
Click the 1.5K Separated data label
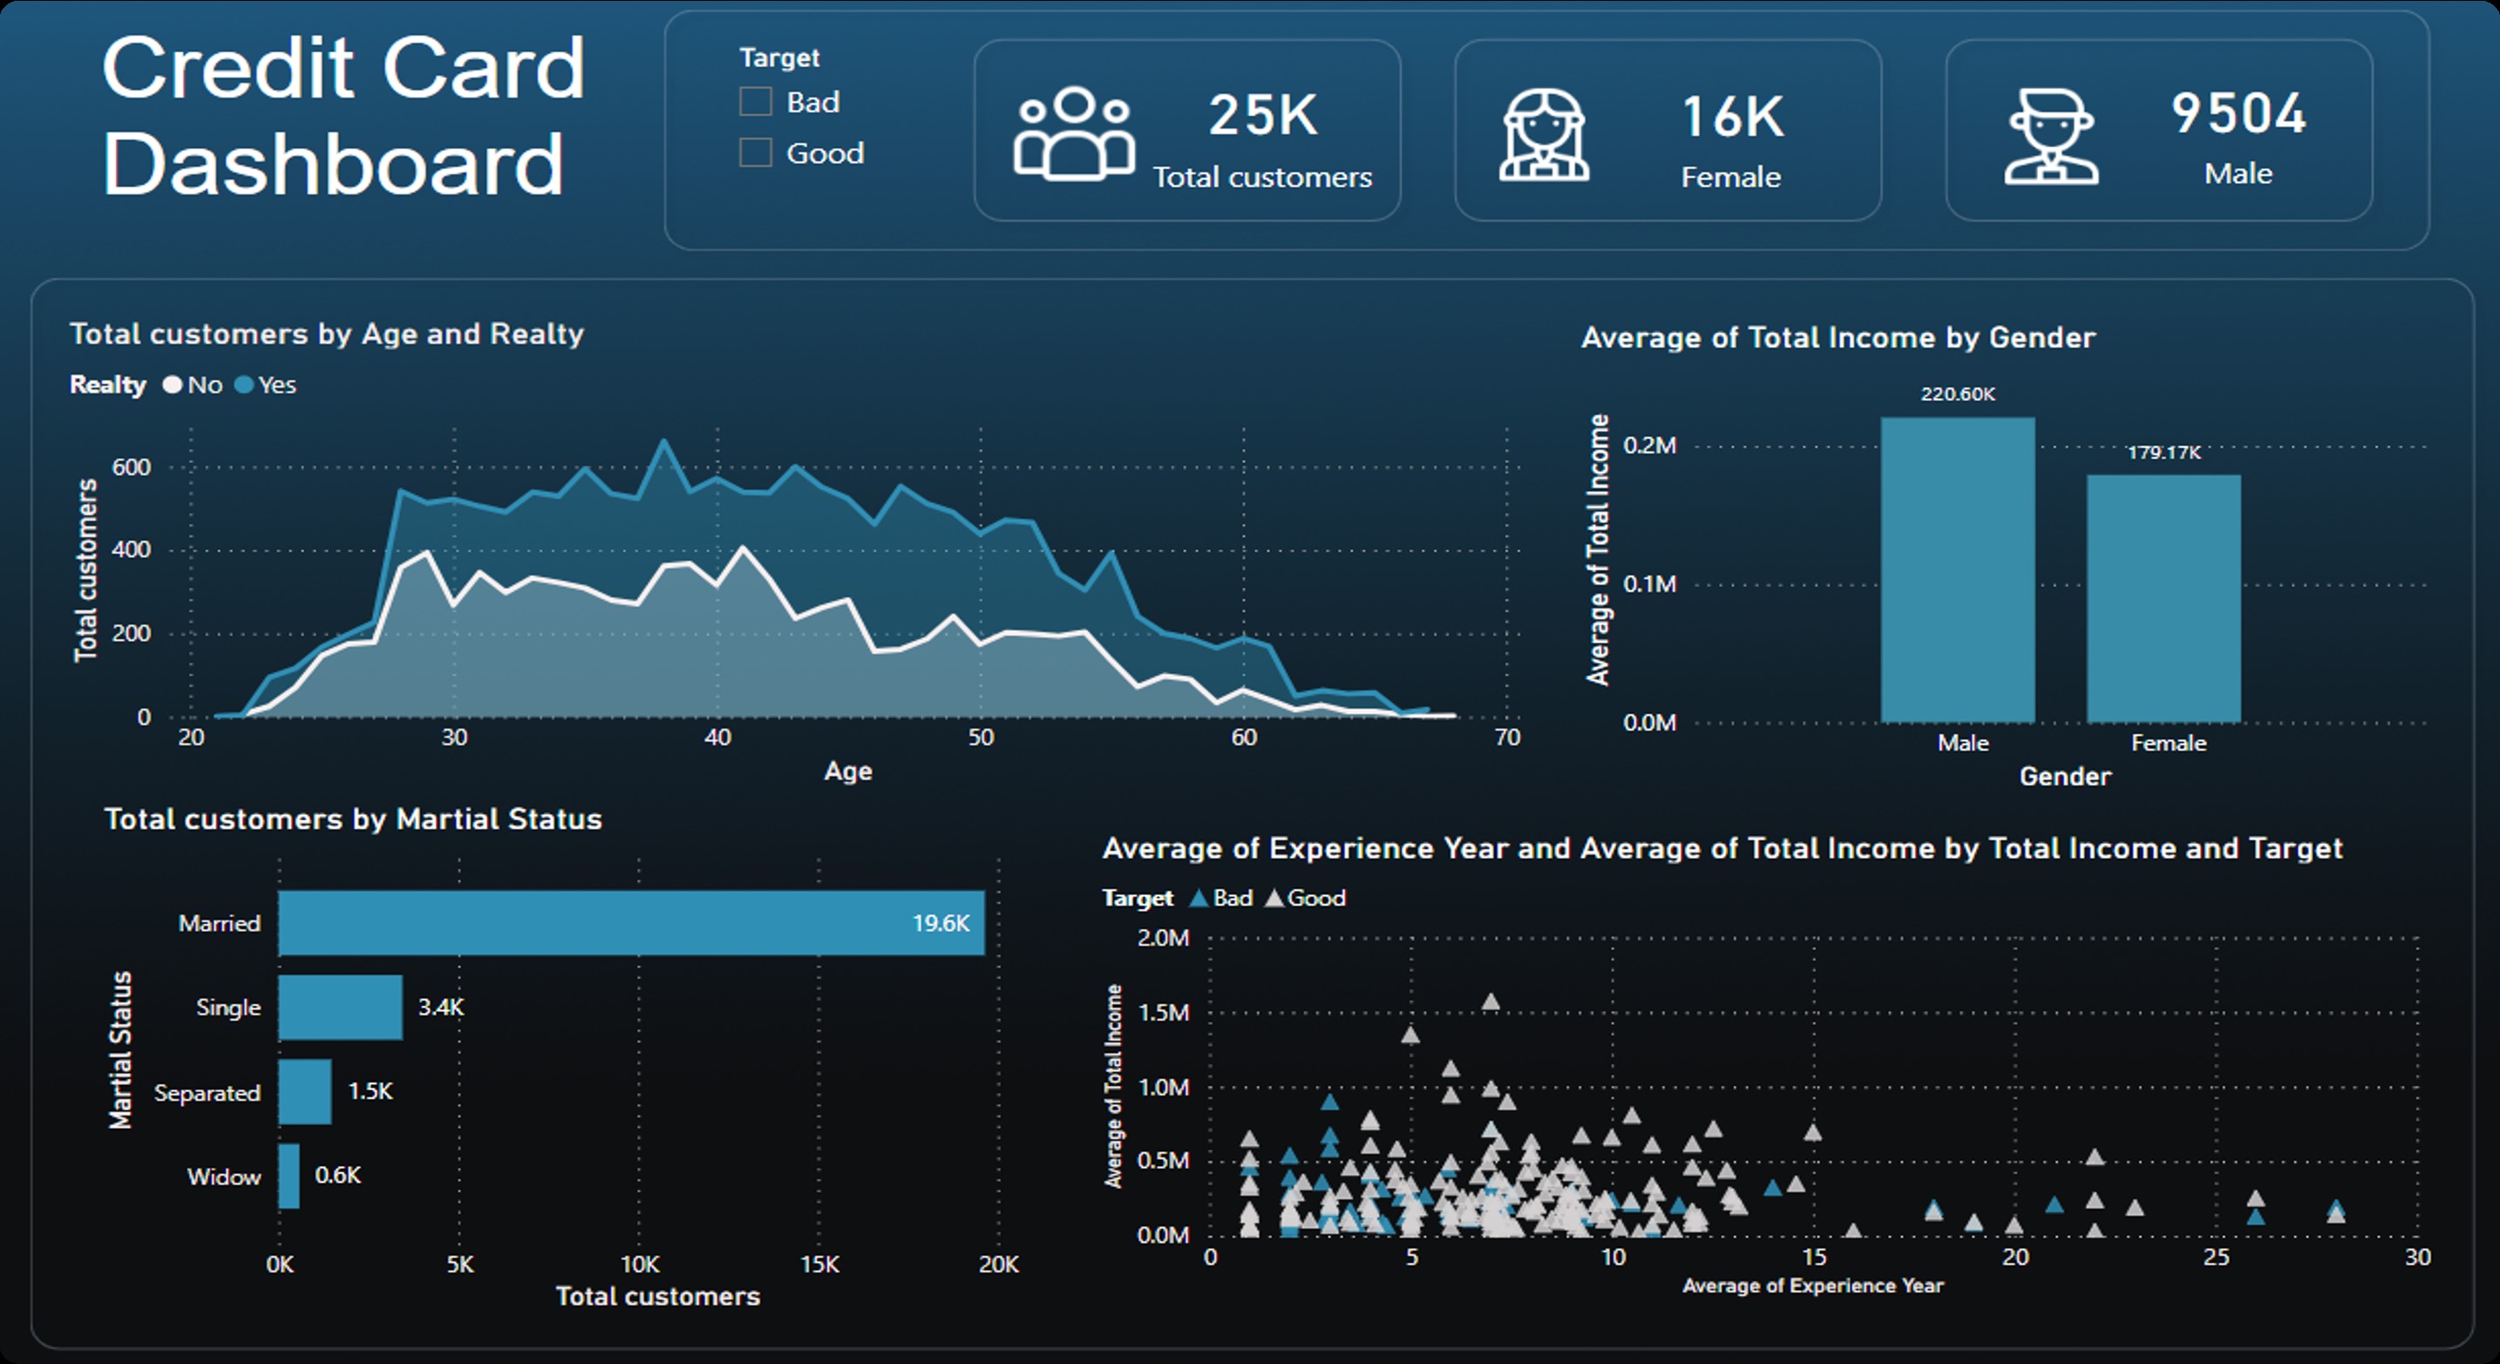point(370,1091)
